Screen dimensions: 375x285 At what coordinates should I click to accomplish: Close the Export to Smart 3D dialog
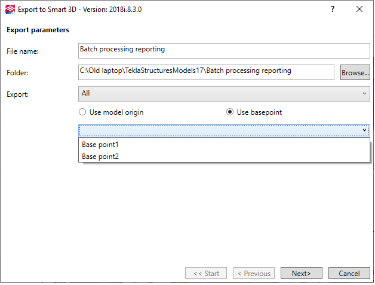tap(359, 9)
